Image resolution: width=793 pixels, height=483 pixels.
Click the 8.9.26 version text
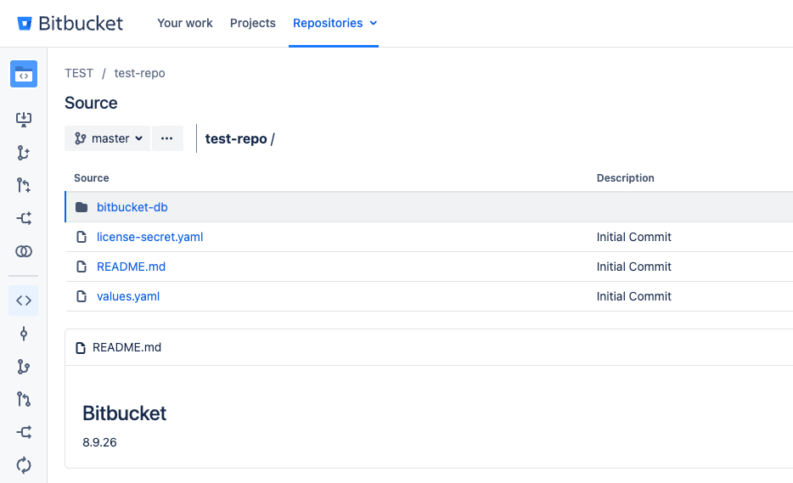point(99,442)
